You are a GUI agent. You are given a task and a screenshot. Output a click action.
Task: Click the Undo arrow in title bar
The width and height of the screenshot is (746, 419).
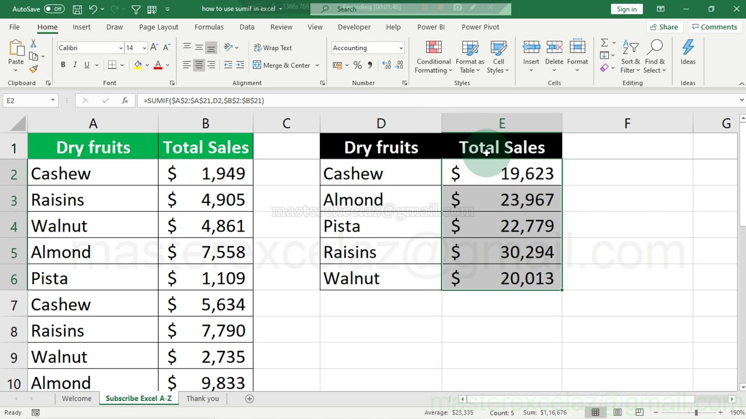93,9
